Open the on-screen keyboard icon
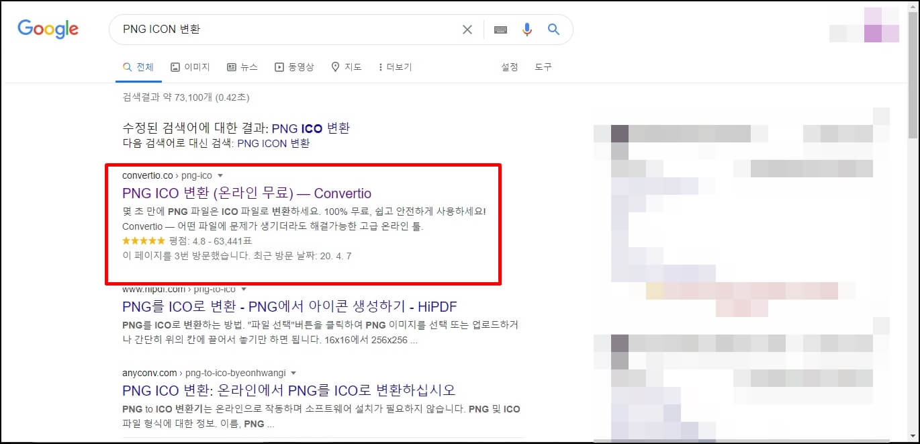The width and height of the screenshot is (920, 444). point(500,30)
